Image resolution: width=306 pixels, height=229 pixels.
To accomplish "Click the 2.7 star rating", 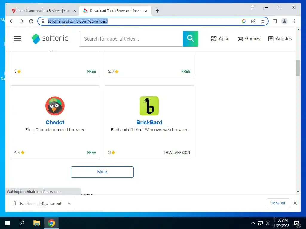I will pos(113,72).
